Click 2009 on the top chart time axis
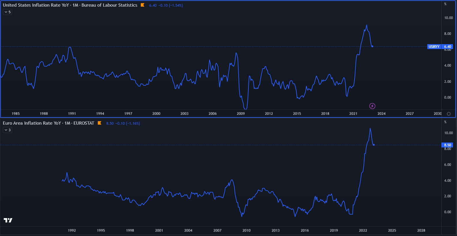The width and height of the screenshot is (457, 236). point(241,114)
